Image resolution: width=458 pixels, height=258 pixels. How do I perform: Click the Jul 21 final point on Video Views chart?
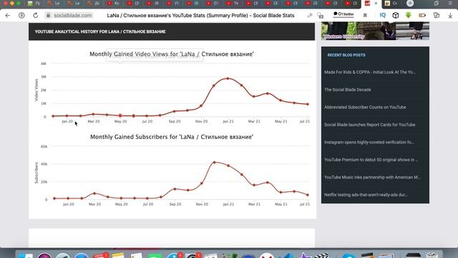pyautogui.click(x=308, y=104)
